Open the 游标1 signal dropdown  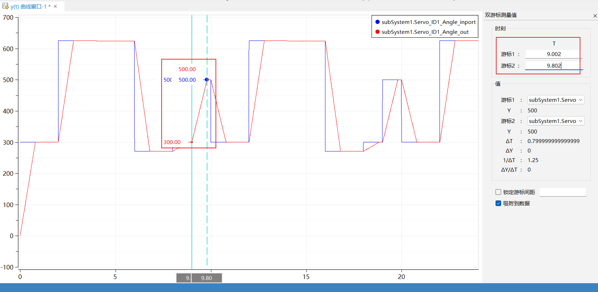click(555, 100)
